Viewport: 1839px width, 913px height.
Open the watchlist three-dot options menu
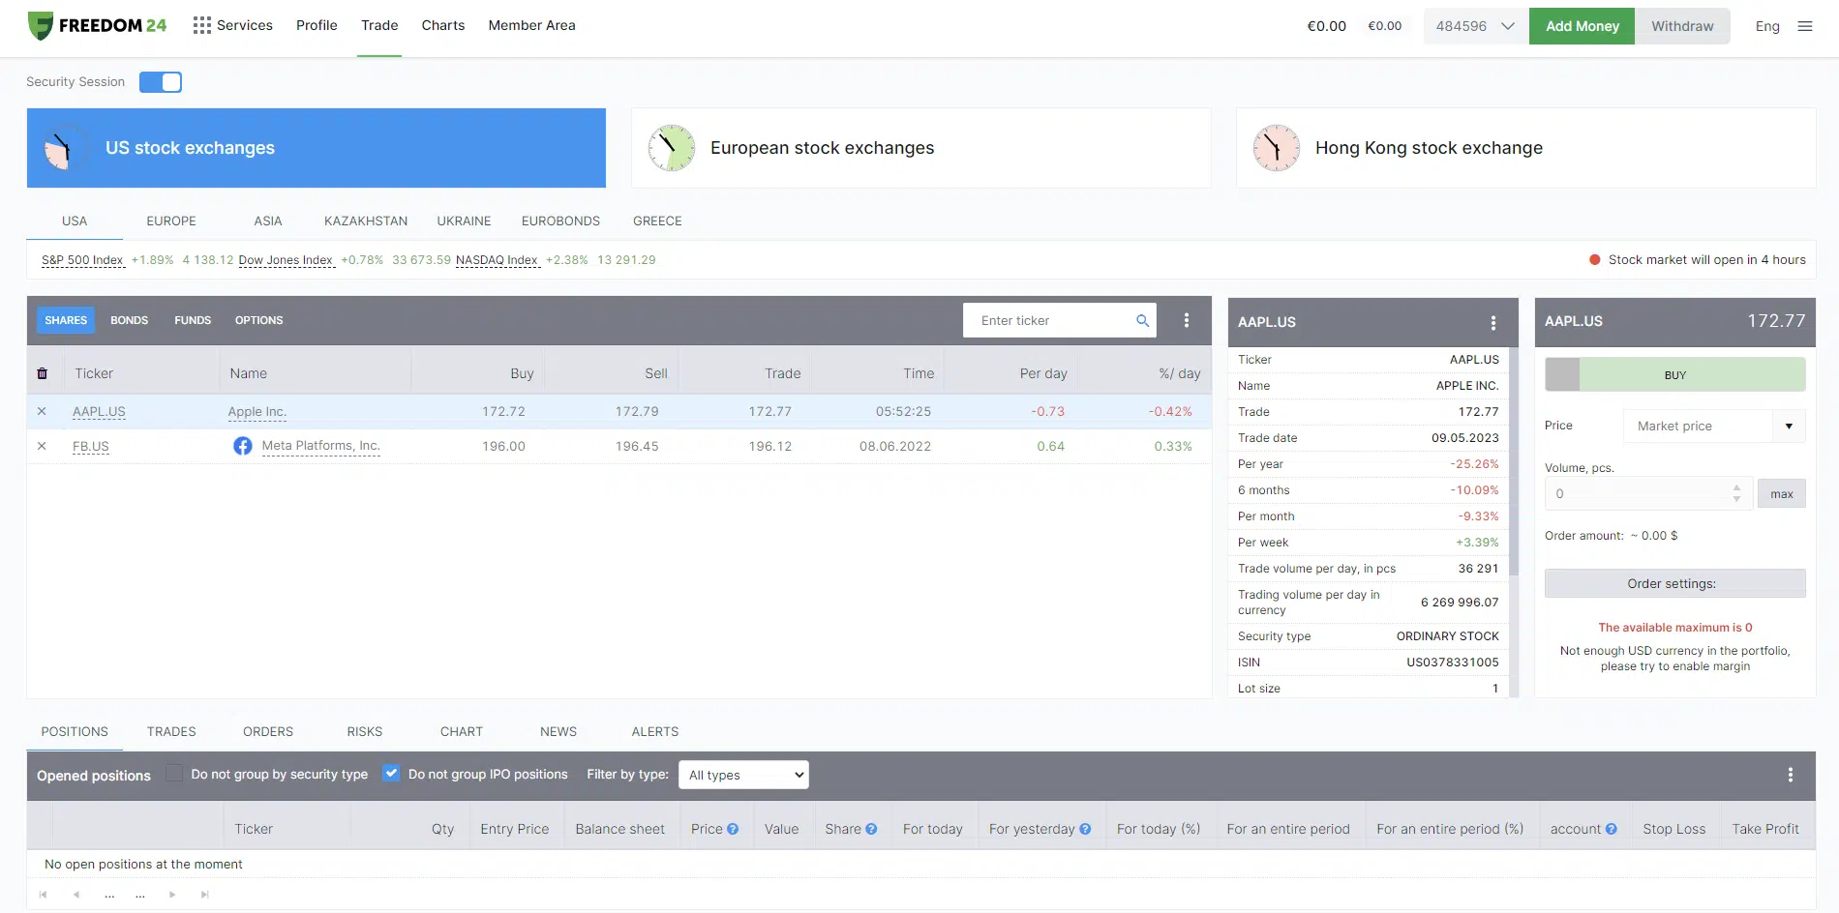coord(1187,320)
